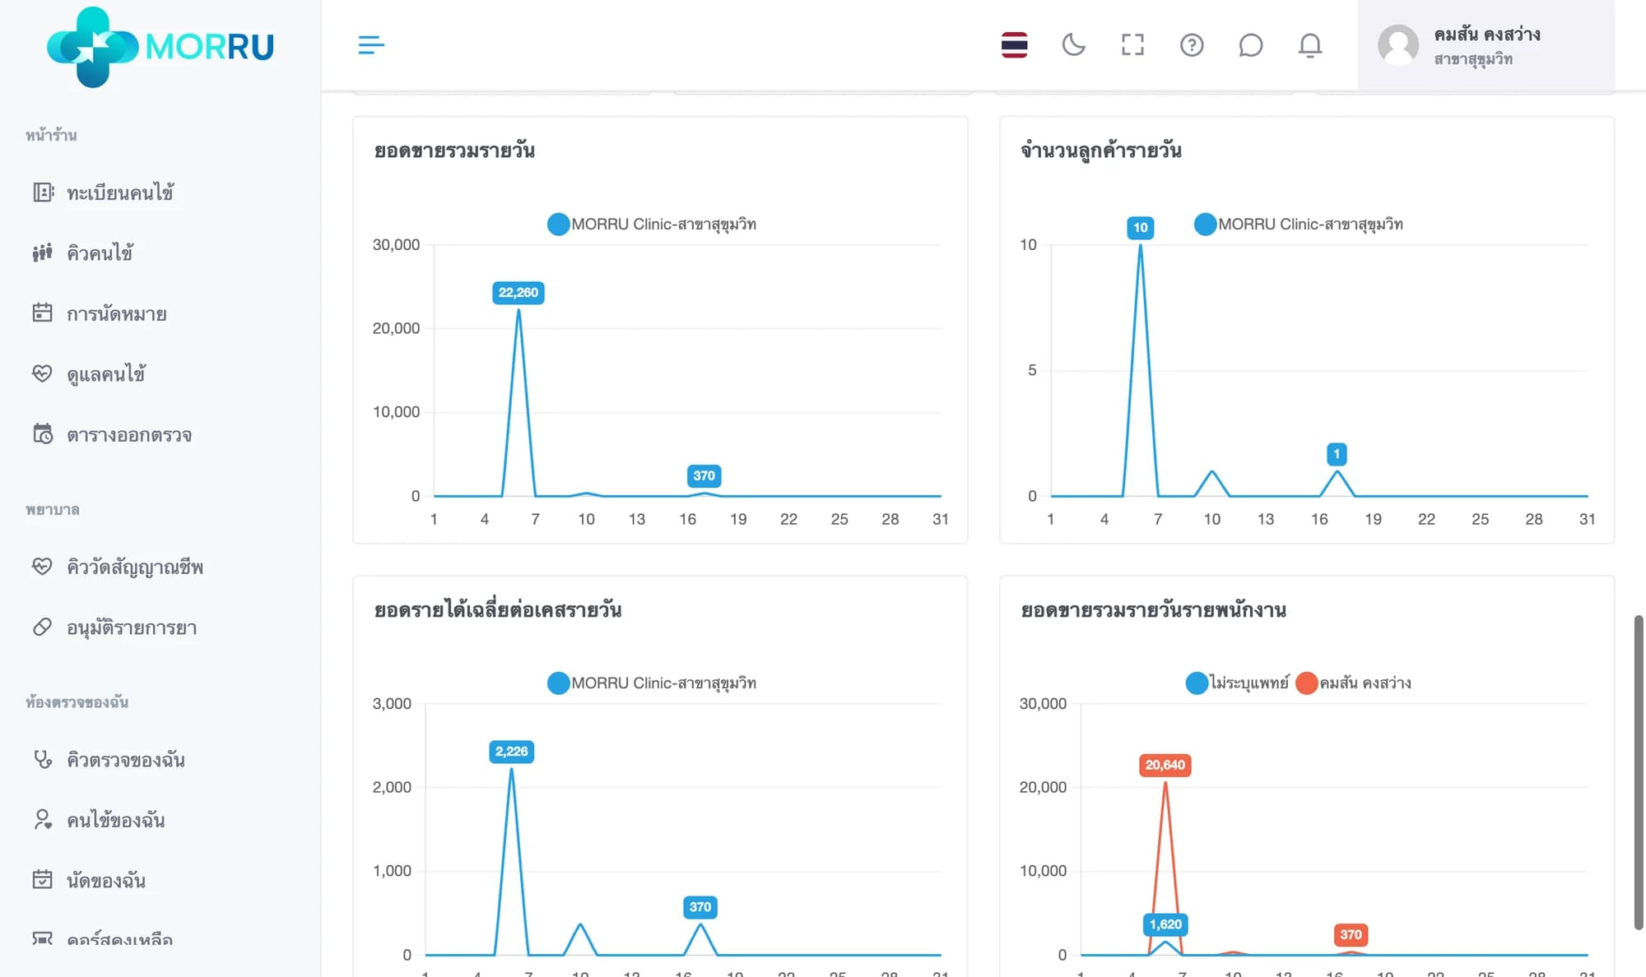The width and height of the screenshot is (1646, 977).
Task: Click the ดูแลคนไข้ heart icon
Action: coord(42,374)
